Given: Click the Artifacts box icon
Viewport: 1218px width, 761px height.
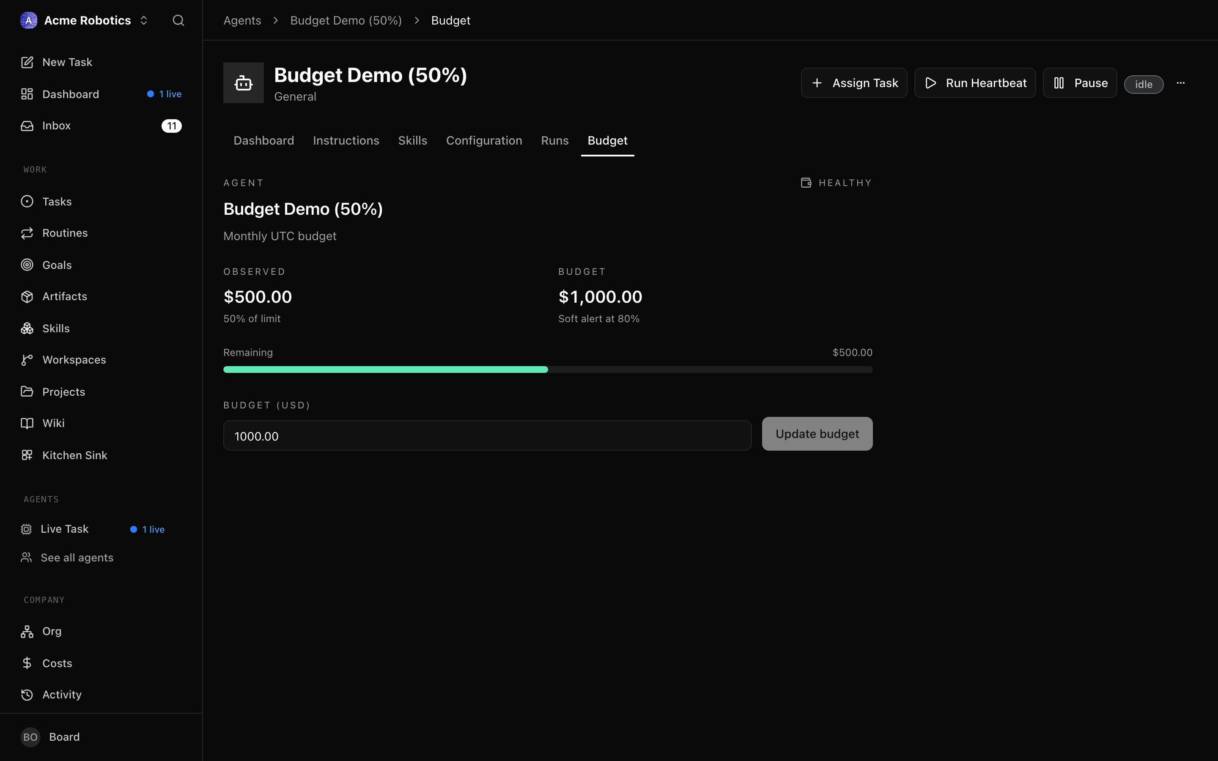Looking at the screenshot, I should coord(27,296).
